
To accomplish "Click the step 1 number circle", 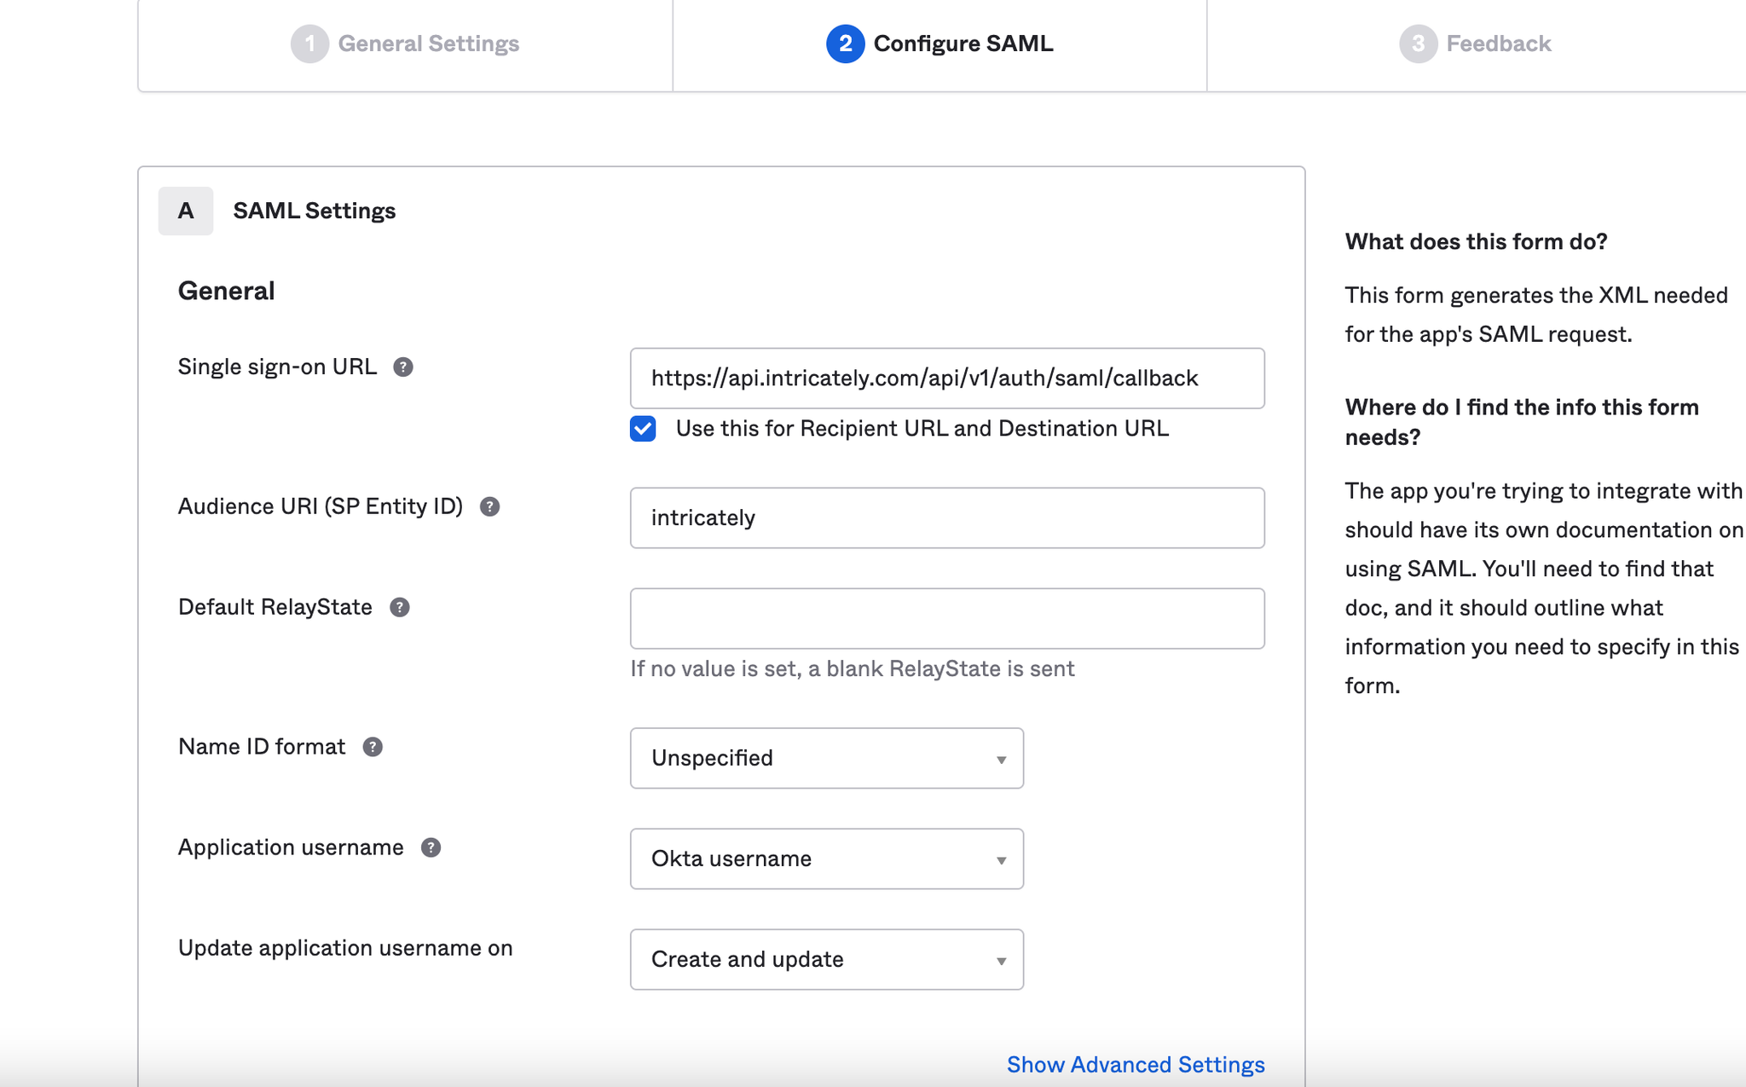I will click(x=309, y=43).
